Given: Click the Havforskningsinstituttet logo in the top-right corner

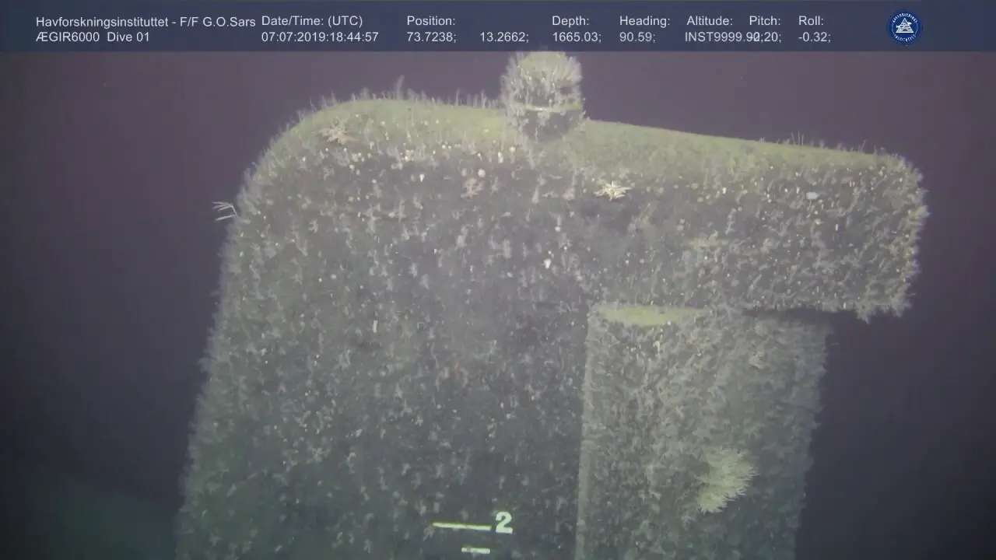Looking at the screenshot, I should click(x=904, y=27).
